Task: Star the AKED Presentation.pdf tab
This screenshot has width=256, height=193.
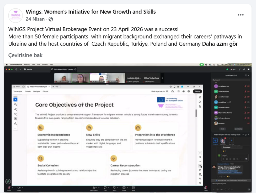Action: tap(28, 87)
